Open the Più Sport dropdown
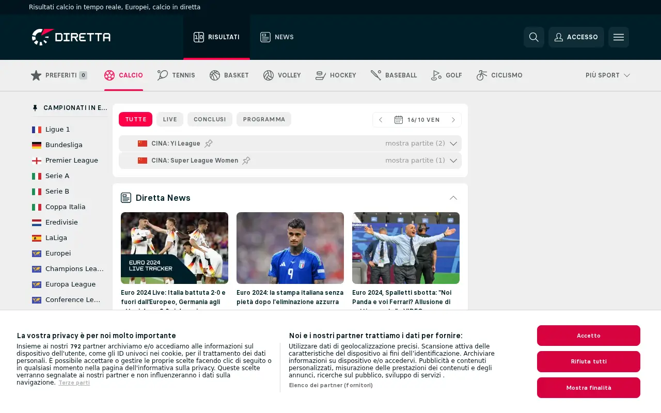661x413 pixels. coord(608,75)
